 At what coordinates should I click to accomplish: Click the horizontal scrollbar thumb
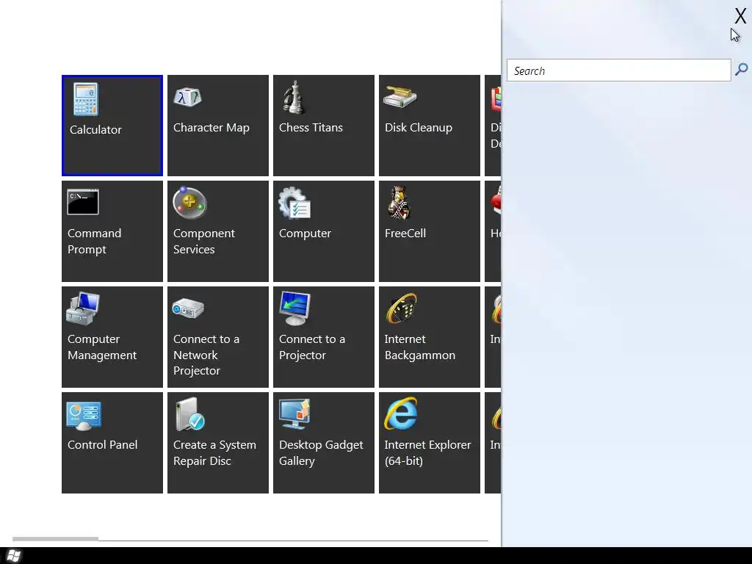coord(55,539)
